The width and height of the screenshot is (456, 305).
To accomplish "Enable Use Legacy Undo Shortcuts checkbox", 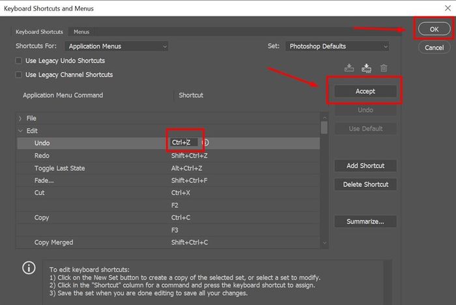I will point(19,61).
